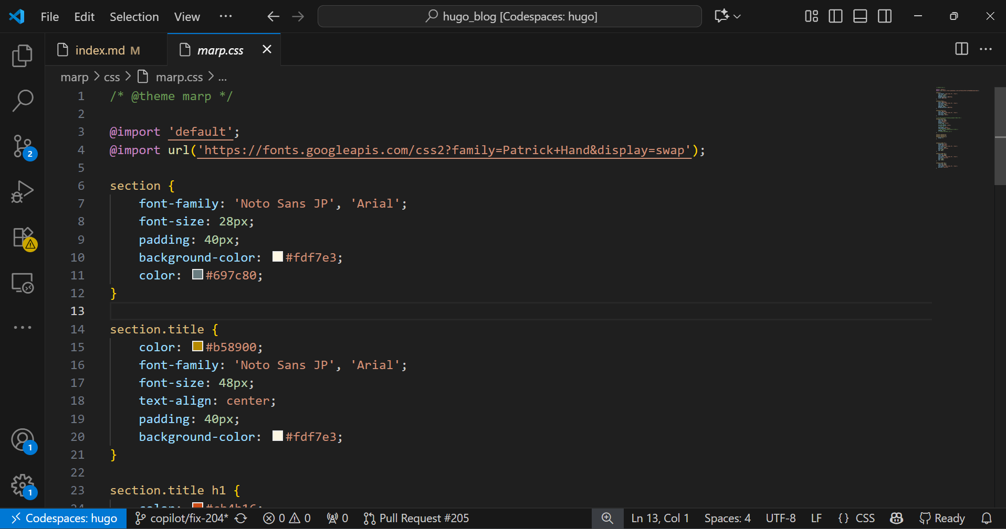Open color picker for line 20 #fdf7e3
The width and height of the screenshot is (1006, 529).
click(x=278, y=436)
